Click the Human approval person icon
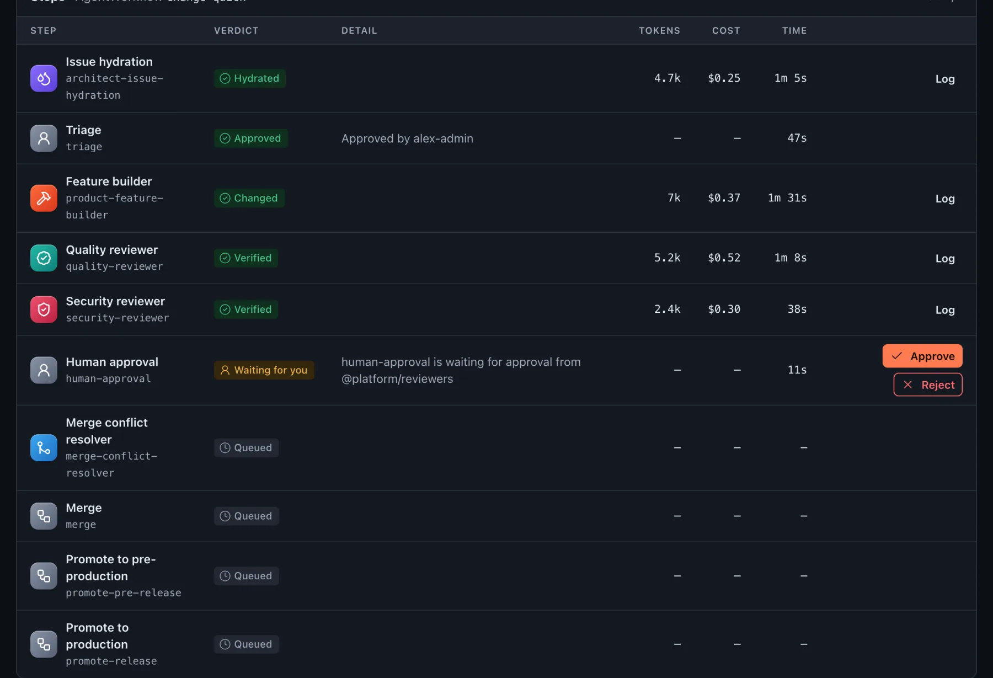993x678 pixels. tap(44, 370)
